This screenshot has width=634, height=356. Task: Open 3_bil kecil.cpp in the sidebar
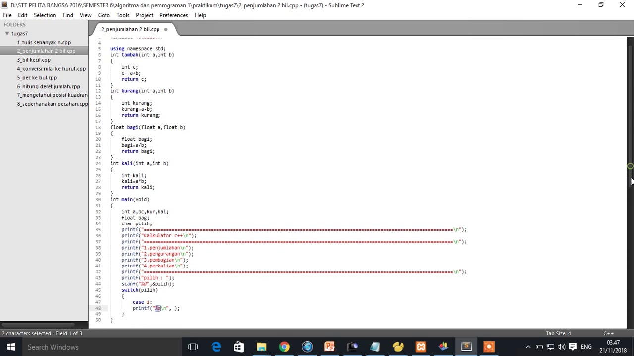[34, 60]
